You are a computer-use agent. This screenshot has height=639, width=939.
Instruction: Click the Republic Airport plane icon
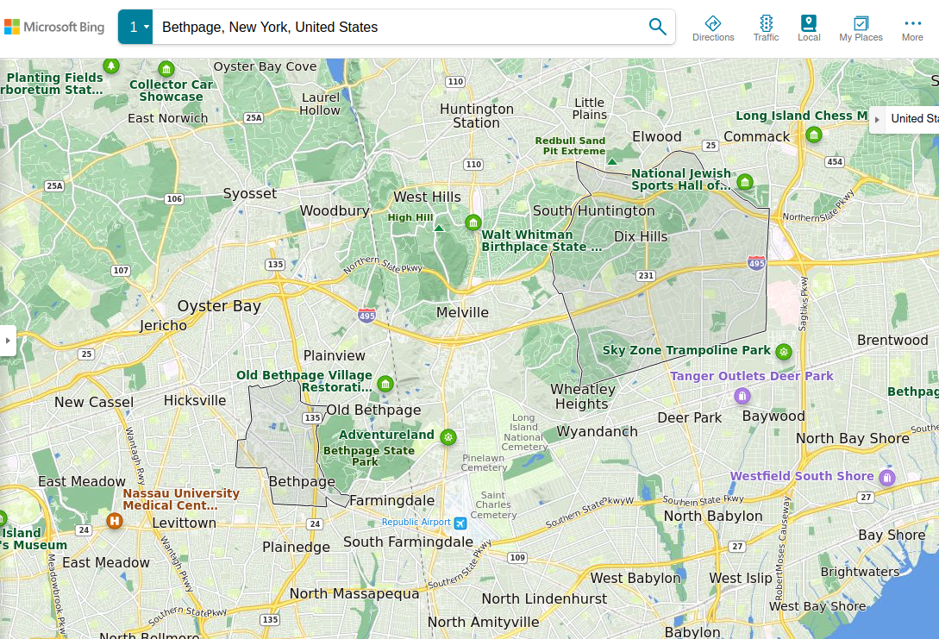[x=460, y=523]
